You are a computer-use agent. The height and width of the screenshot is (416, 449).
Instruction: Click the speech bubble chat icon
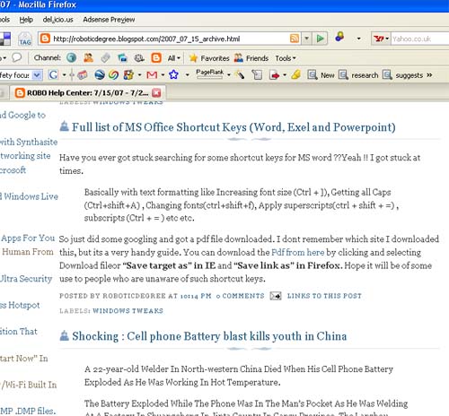pyautogui.click(x=17, y=57)
